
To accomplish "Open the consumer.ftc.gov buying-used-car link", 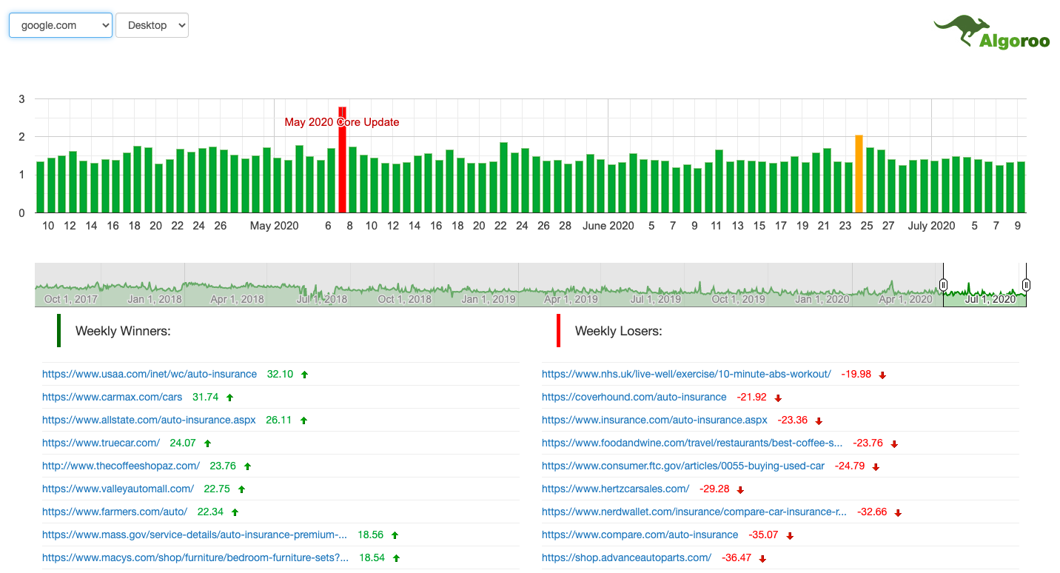I will 683,466.
